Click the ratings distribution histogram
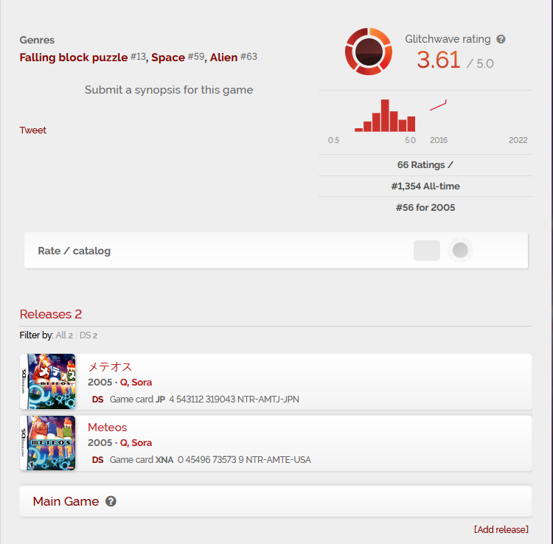The width and height of the screenshot is (553, 544). 385,116
